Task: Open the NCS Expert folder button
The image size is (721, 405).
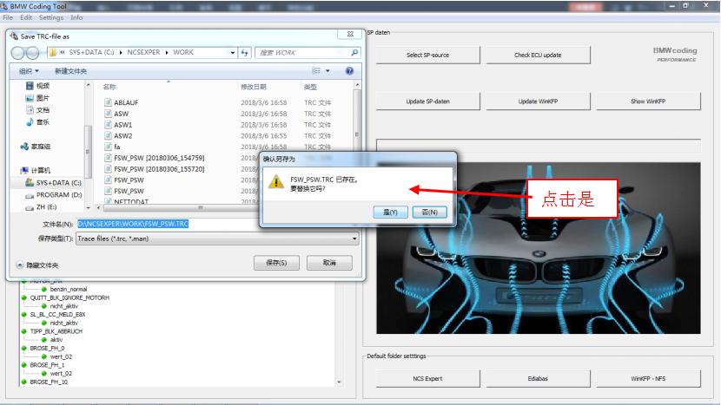Action: [x=427, y=379]
